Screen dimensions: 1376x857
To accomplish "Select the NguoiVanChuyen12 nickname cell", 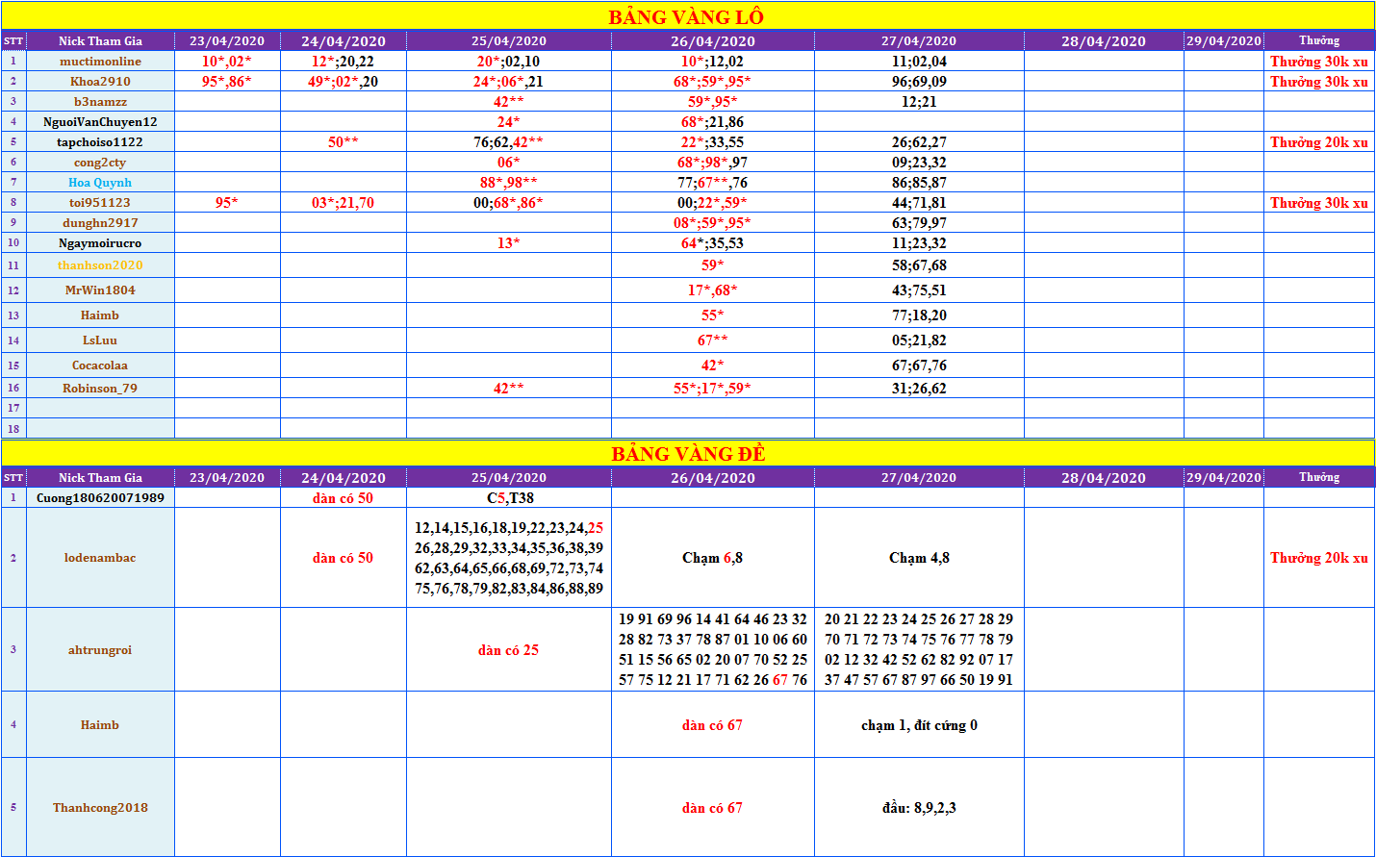I will [x=100, y=122].
